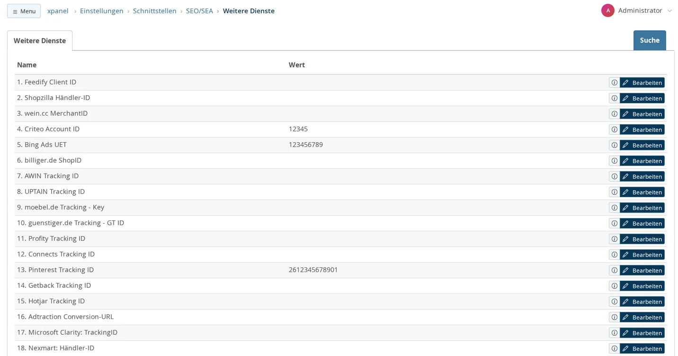This screenshot has height=356, width=678.
Task: Navigate to Einstellungen breadcrumb
Action: point(102,11)
